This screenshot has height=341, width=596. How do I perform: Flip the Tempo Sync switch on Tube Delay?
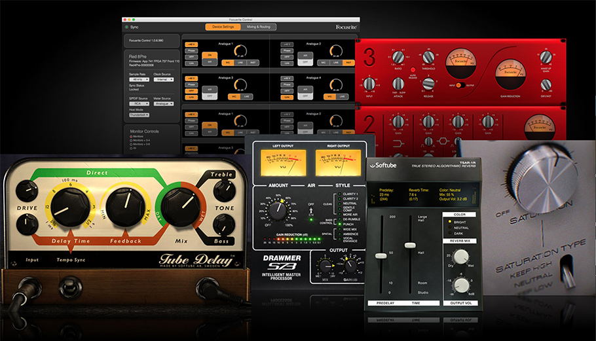point(70,287)
